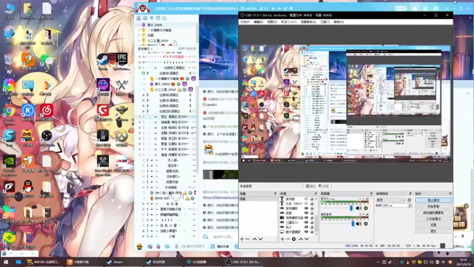Image resolution: width=474 pixels, height=267 pixels.
Task: Click favorite star in YY title bar
Action: click(x=273, y=8)
